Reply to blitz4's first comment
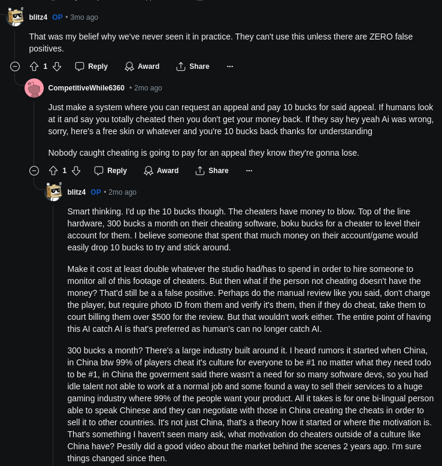 click(x=92, y=66)
